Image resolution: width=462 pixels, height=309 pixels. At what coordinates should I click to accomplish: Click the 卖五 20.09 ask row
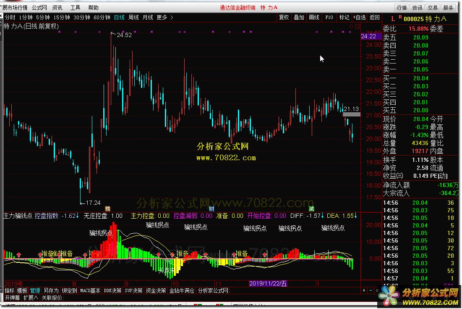pyautogui.click(x=420, y=38)
